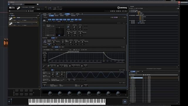
Task: Toggle the LFO section collapse button
Action: click(43, 70)
